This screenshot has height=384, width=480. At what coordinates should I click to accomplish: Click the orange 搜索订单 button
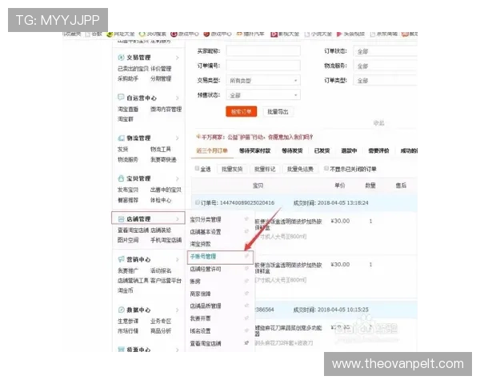(242, 111)
